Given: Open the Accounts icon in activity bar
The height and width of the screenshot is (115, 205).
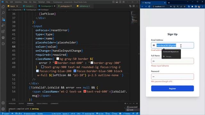Looking at the screenshot, I should point(3,103).
